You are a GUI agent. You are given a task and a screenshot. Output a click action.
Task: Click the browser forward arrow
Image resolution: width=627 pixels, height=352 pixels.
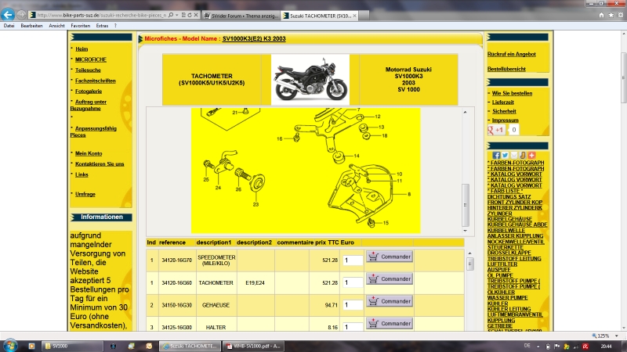click(x=22, y=15)
